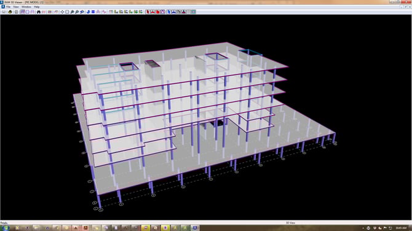Show hidden system tray icons arrow
The image size is (412, 231).
click(363, 228)
